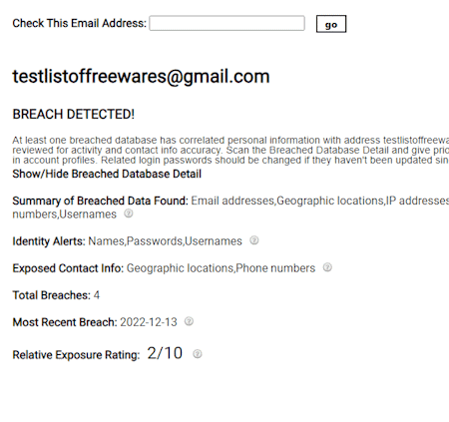Click Geographic locations,Phone numbers contact text
This screenshot has width=449, height=422.
(x=221, y=268)
